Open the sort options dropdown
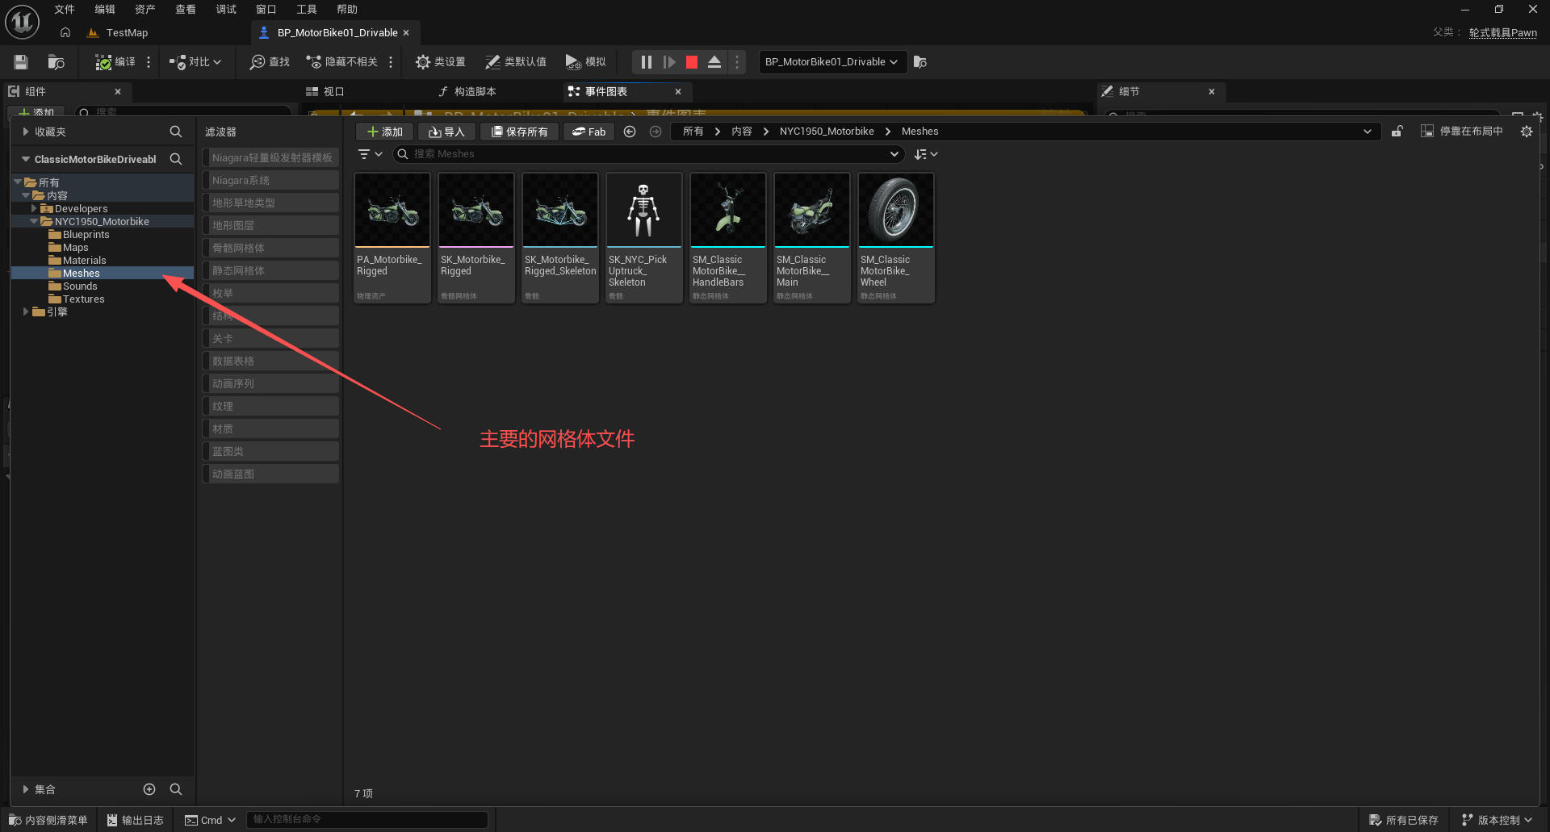This screenshot has width=1550, height=832. click(926, 154)
